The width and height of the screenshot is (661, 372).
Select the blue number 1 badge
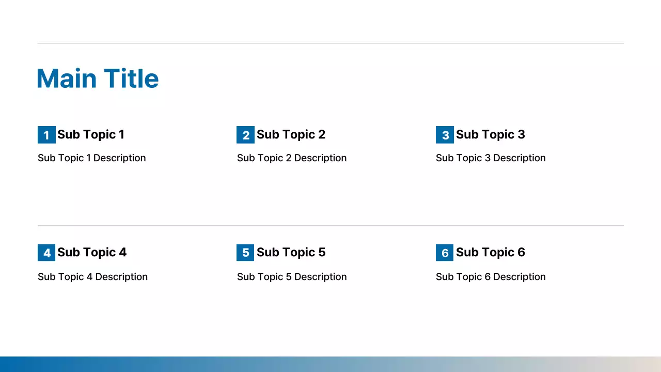click(x=46, y=135)
